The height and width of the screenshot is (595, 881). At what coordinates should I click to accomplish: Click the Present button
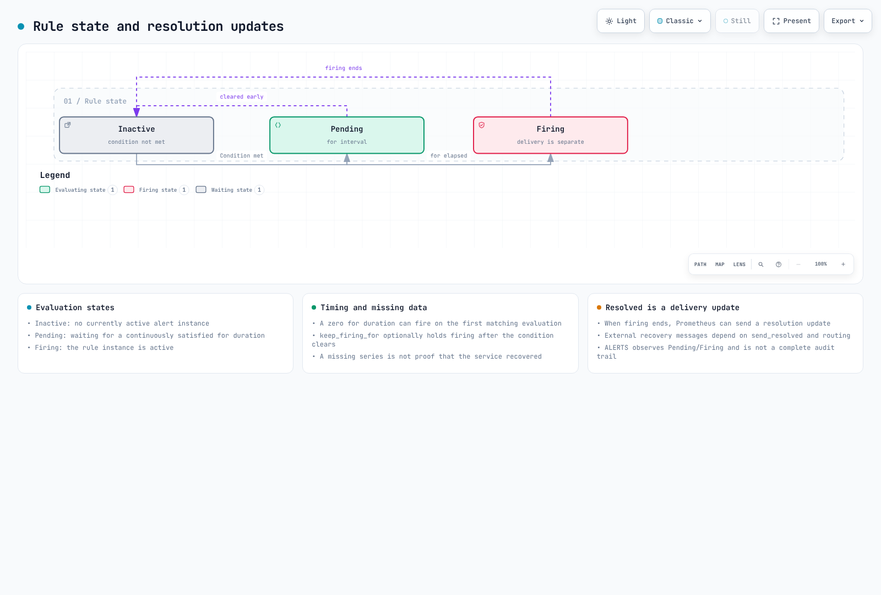[791, 21]
